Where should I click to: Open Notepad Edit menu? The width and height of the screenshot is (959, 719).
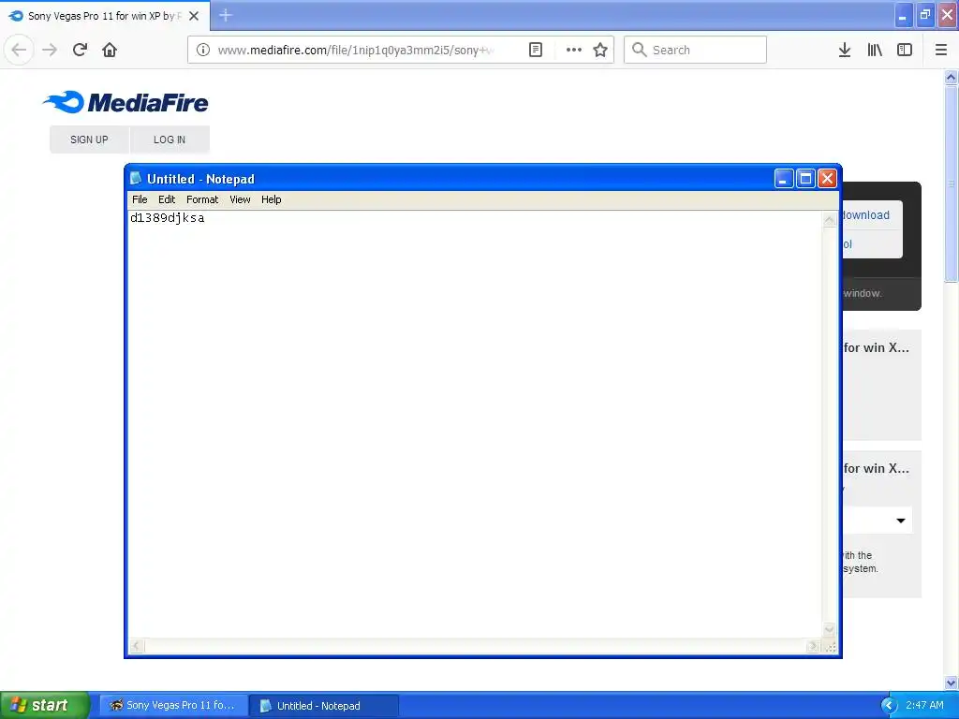coord(167,199)
